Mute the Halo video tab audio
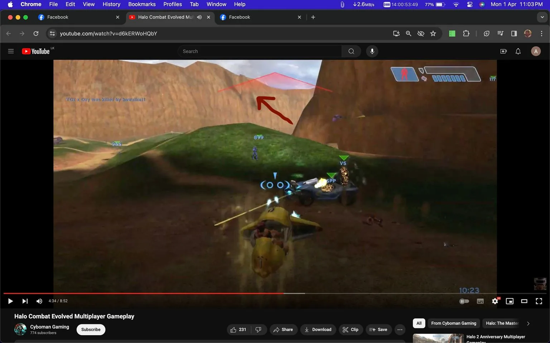Image resolution: width=550 pixels, height=343 pixels. point(199,17)
